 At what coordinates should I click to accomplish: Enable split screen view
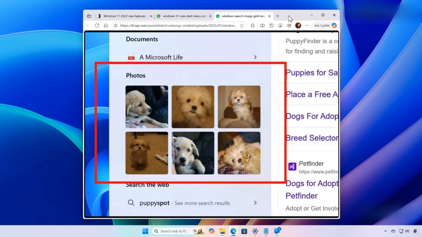click(262, 26)
